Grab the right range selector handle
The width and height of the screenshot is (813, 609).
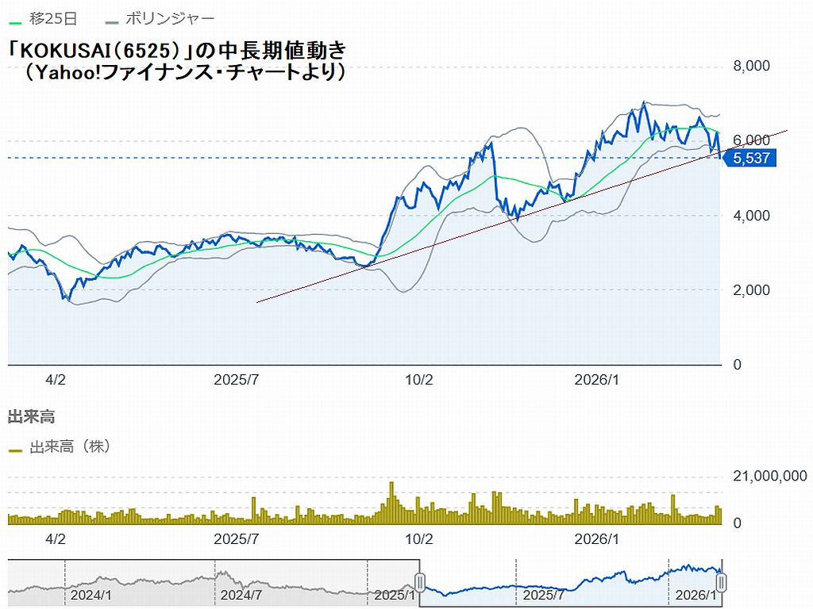[722, 584]
